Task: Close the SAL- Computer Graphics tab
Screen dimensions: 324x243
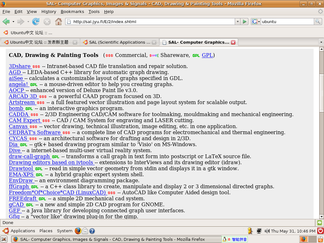Action: pyautogui.click(x=233, y=42)
